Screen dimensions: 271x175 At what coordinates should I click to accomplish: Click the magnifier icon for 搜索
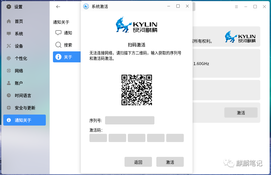pos(58,45)
